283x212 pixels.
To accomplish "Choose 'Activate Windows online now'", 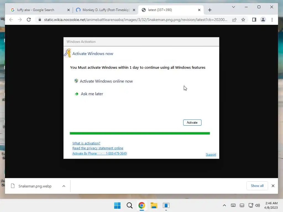I will [106, 81].
